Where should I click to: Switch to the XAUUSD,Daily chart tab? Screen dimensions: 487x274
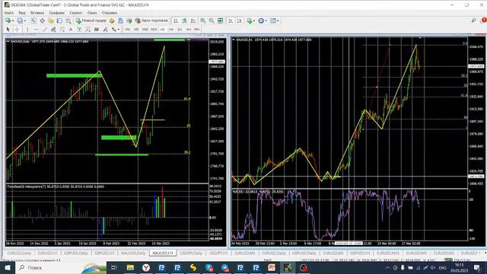coord(133,253)
